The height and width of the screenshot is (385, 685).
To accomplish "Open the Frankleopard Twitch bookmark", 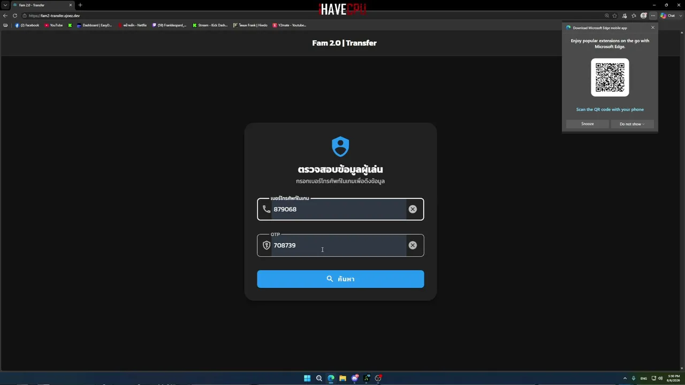I will 169,25.
